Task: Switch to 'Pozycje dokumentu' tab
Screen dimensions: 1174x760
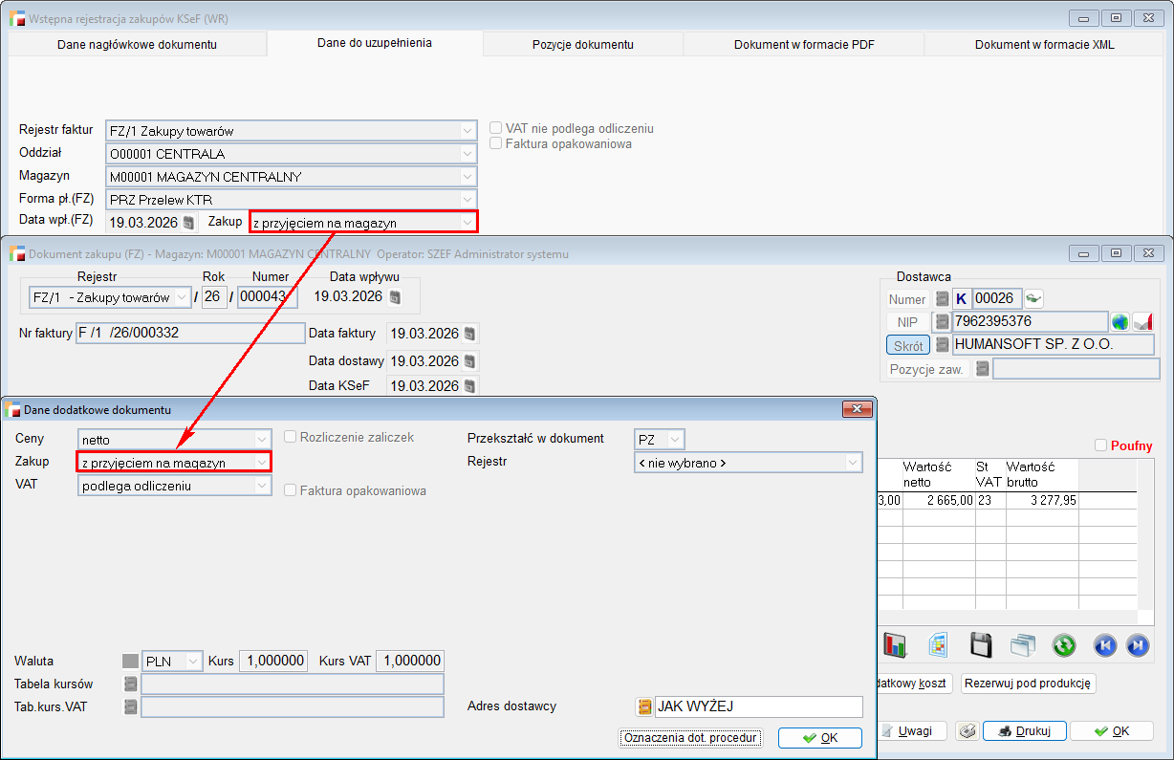Action: pyautogui.click(x=582, y=45)
